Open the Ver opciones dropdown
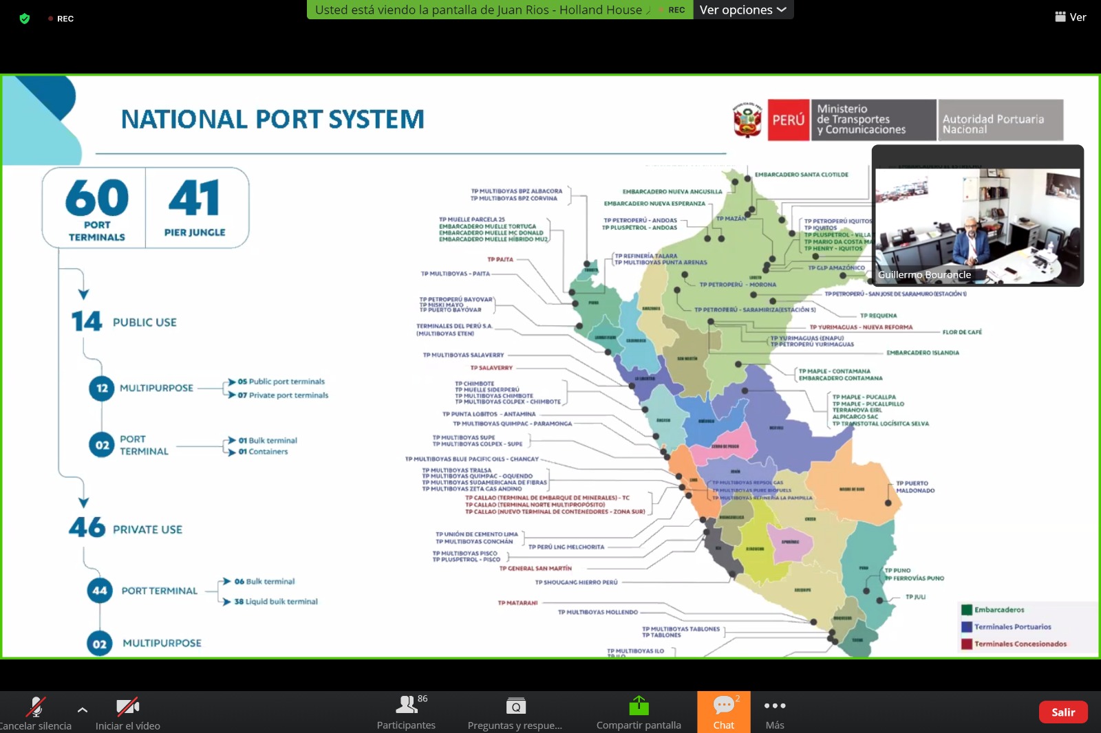The width and height of the screenshot is (1101, 733). (x=743, y=10)
